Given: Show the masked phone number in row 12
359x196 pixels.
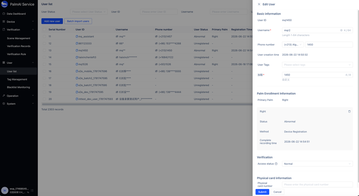Looking at the screenshot, I should [x=156, y=44].
